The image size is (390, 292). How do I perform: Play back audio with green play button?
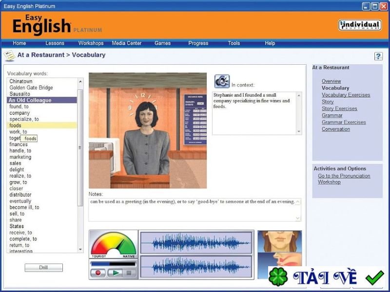click(115, 273)
